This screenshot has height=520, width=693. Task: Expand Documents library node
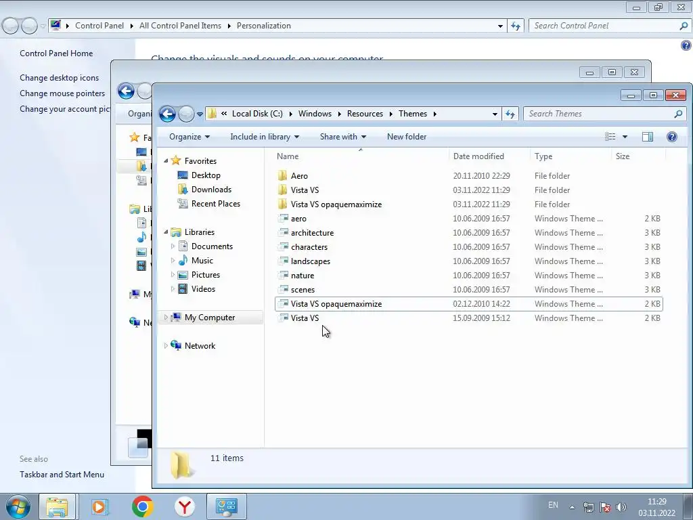pyautogui.click(x=173, y=246)
